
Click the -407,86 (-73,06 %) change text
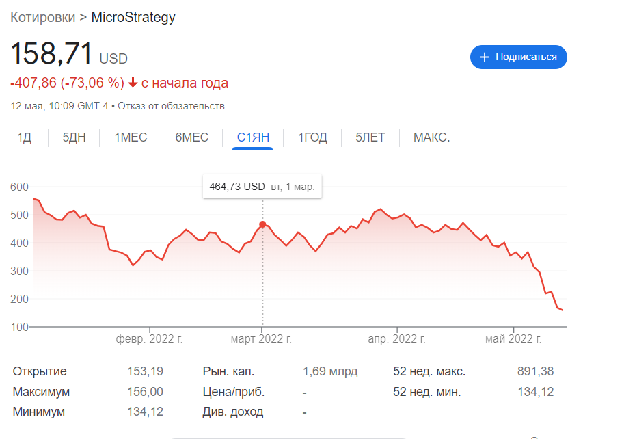point(68,83)
